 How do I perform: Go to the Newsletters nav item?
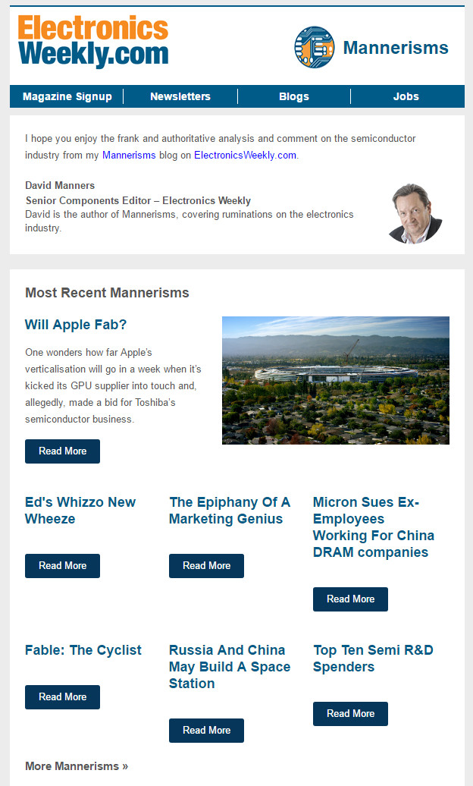pyautogui.click(x=180, y=96)
